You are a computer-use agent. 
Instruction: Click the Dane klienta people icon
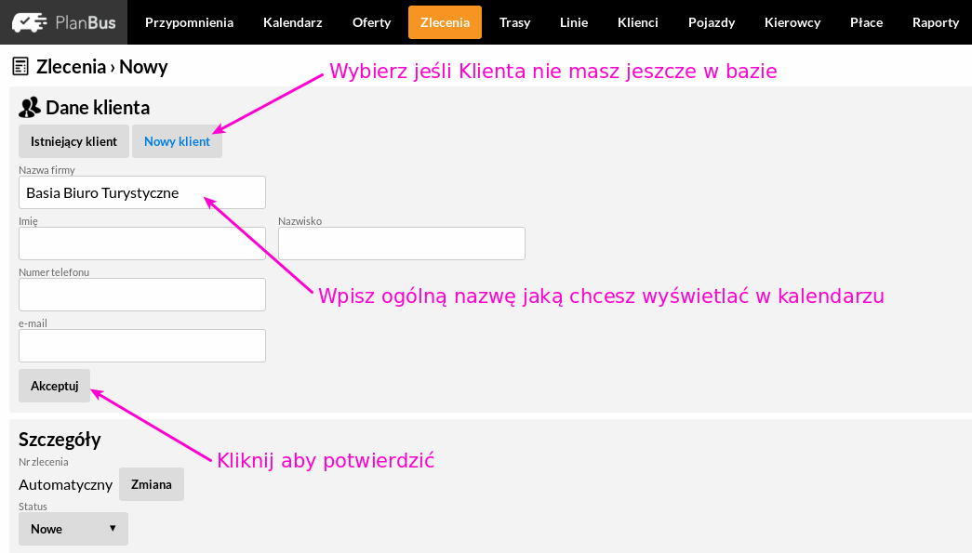click(x=30, y=108)
